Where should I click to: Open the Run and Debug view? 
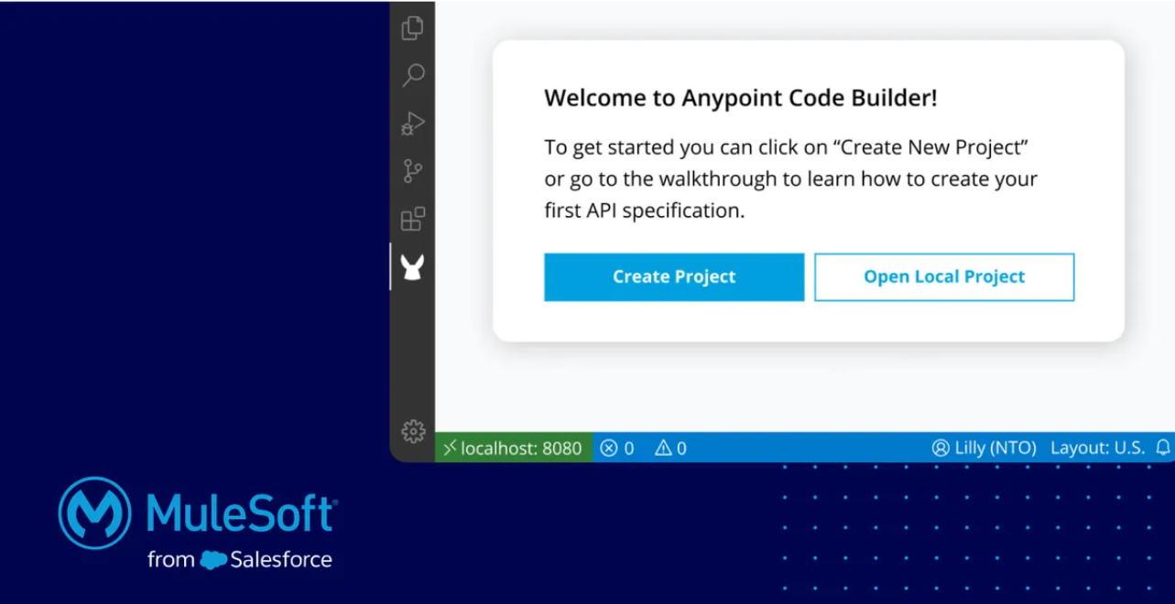click(413, 124)
